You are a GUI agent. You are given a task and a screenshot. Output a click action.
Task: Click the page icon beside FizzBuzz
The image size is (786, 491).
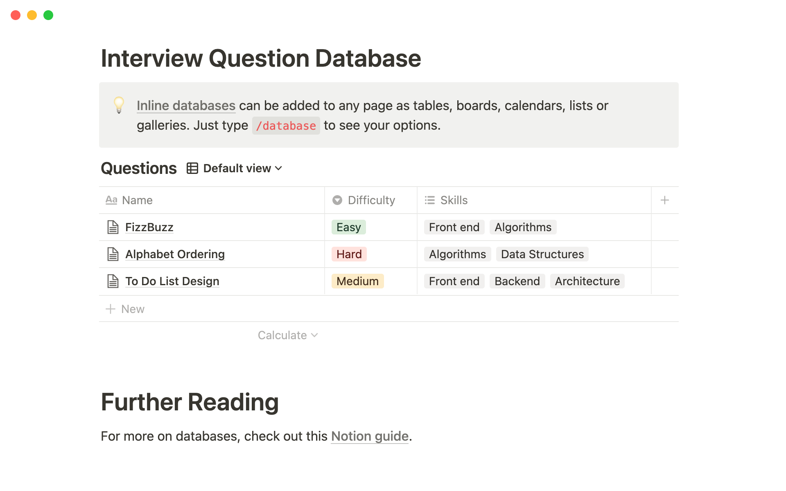113,227
